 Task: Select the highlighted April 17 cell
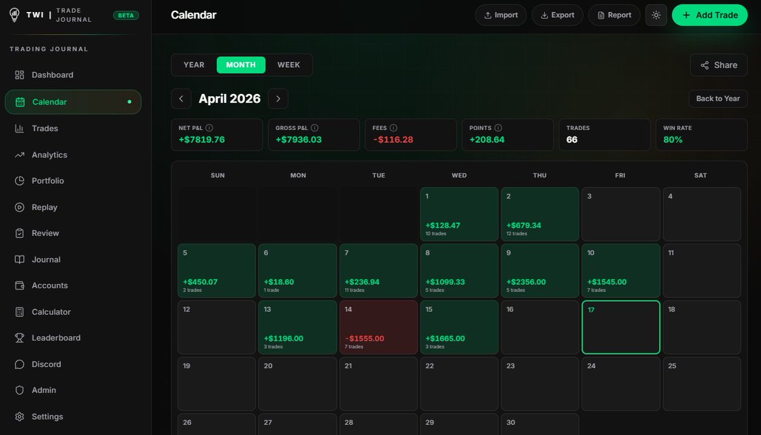pos(621,327)
